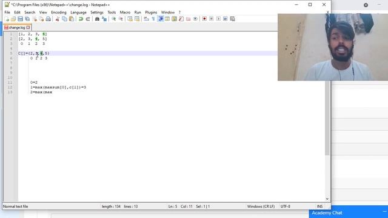Click the Paste toolbar icon
The width and height of the screenshot is (388, 218).
72,19
